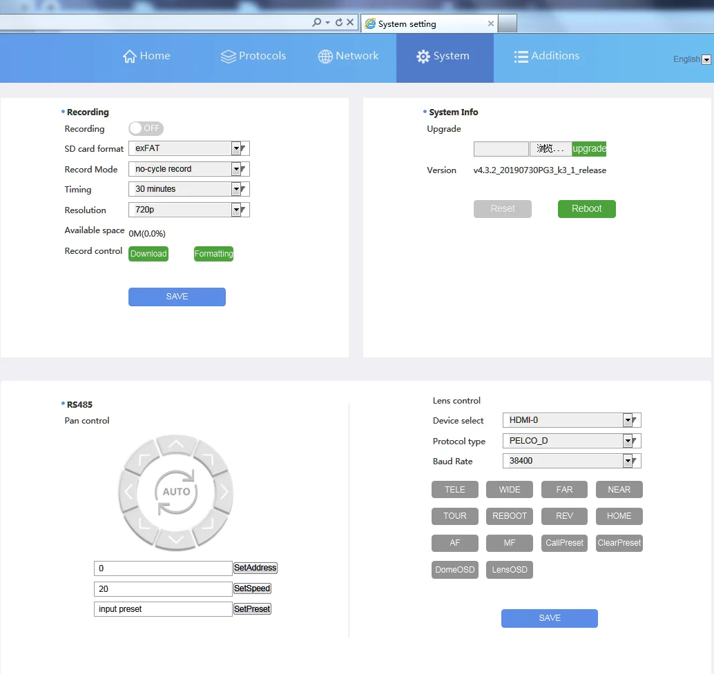
Task: Change the Resolution dropdown from 720p
Action: 189,210
